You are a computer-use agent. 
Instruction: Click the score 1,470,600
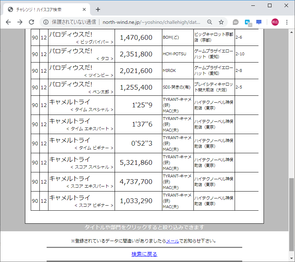pos(136,38)
